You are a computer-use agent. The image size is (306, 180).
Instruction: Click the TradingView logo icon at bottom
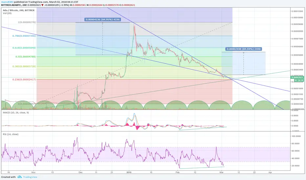coord(19,177)
